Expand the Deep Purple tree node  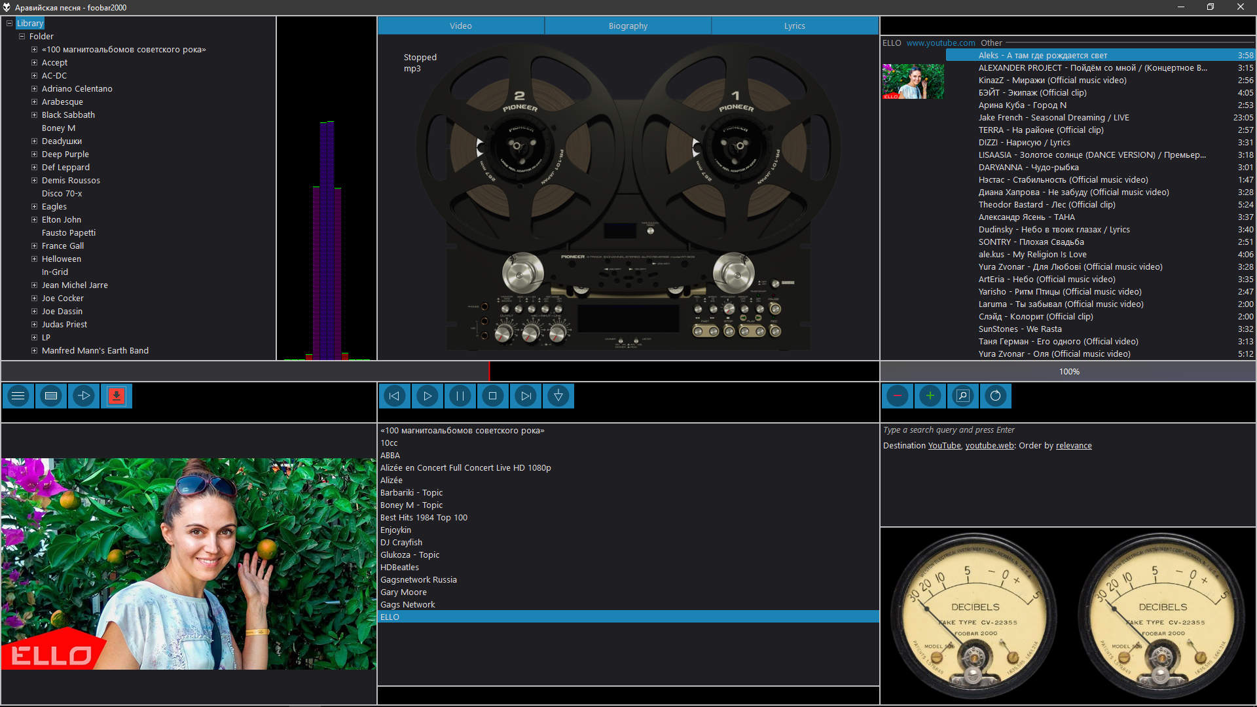pyautogui.click(x=34, y=154)
